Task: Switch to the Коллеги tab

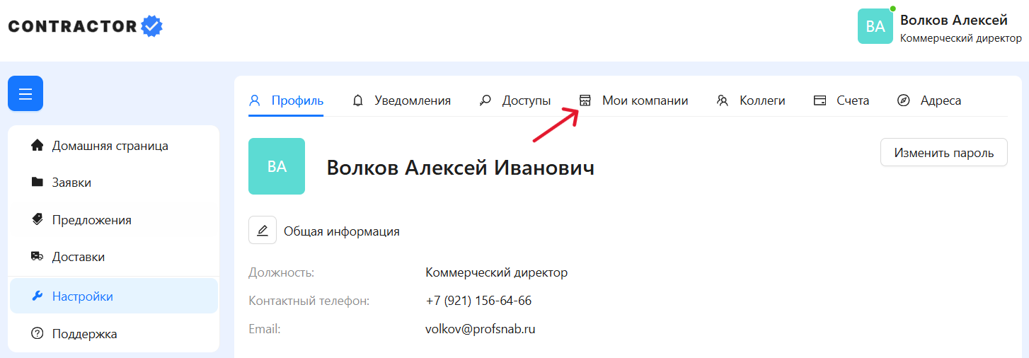Action: click(x=751, y=100)
